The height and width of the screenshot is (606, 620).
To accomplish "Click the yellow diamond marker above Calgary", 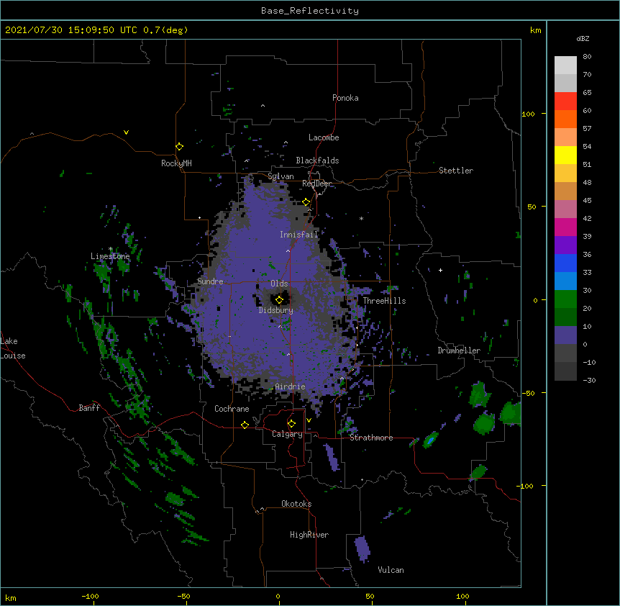I will [291, 424].
